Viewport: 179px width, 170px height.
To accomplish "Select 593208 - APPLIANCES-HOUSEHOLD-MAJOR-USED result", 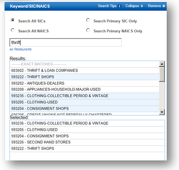I will (85, 89).
